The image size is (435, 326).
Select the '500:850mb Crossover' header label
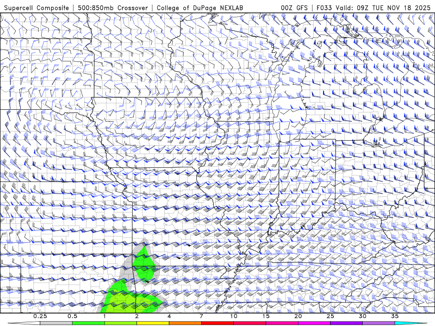point(113,8)
